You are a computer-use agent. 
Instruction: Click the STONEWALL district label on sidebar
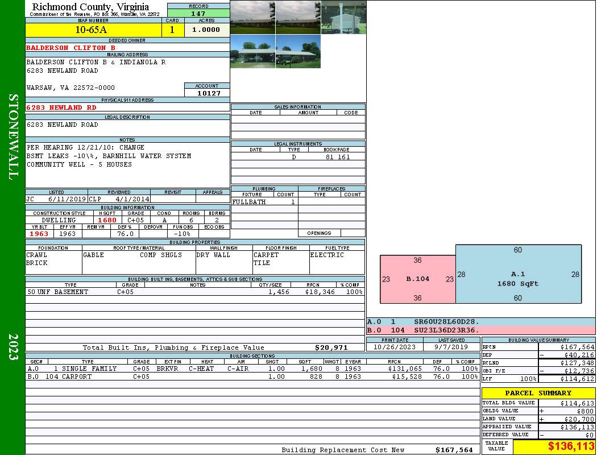click(x=13, y=137)
